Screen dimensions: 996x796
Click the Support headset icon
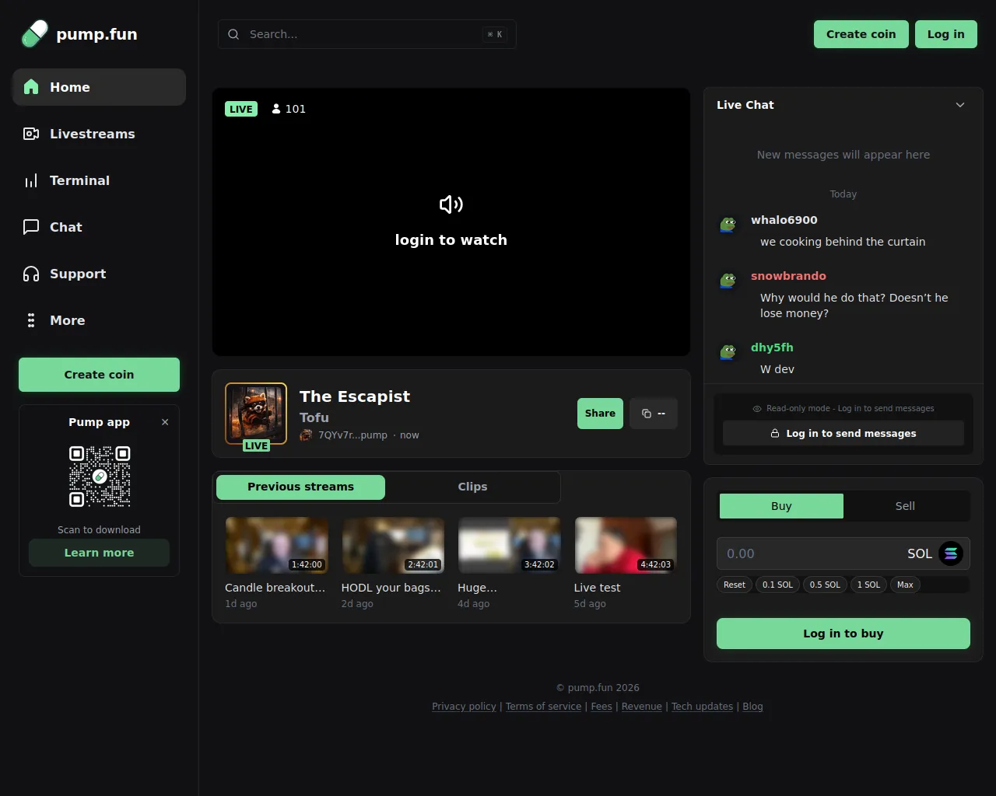tap(31, 274)
